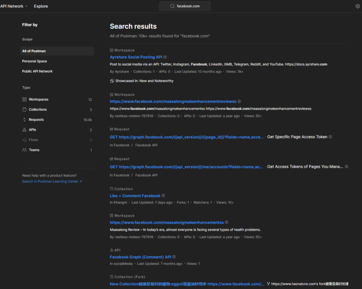Open Facebook Graph (Comment) API result
This screenshot has width=362, height=289.
click(141, 257)
